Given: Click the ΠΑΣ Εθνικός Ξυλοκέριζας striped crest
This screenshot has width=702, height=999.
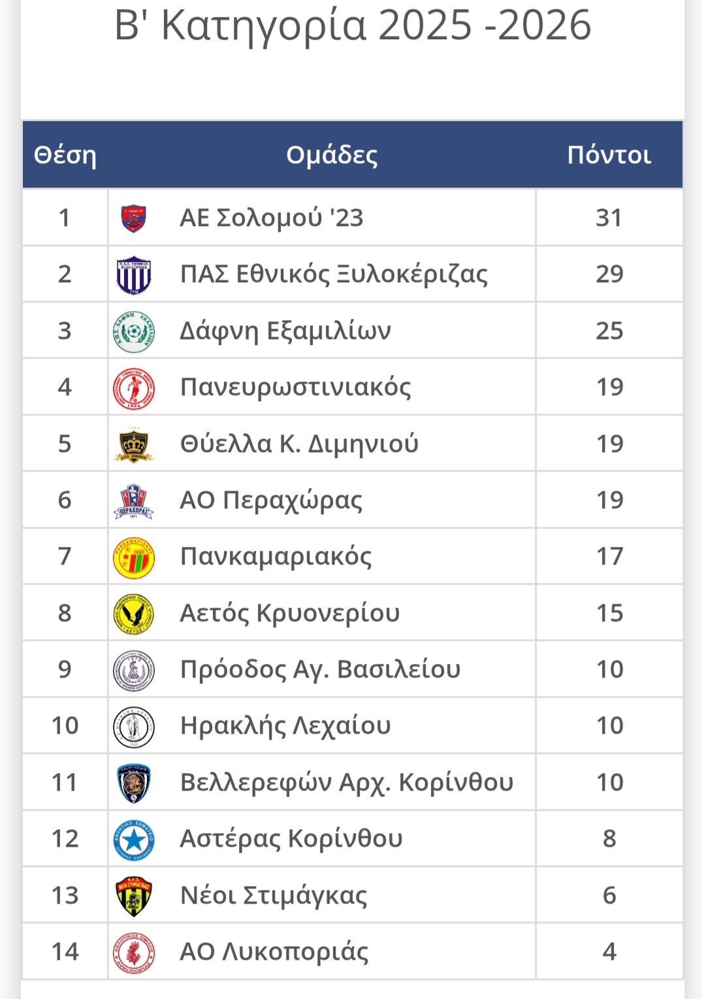Looking at the screenshot, I should [134, 275].
